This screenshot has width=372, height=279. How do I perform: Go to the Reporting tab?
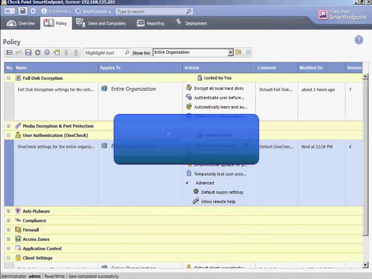[151, 23]
